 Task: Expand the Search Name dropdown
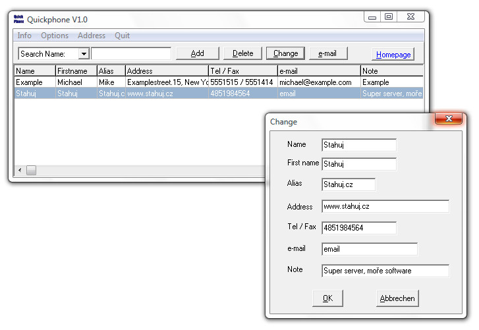[x=84, y=54]
